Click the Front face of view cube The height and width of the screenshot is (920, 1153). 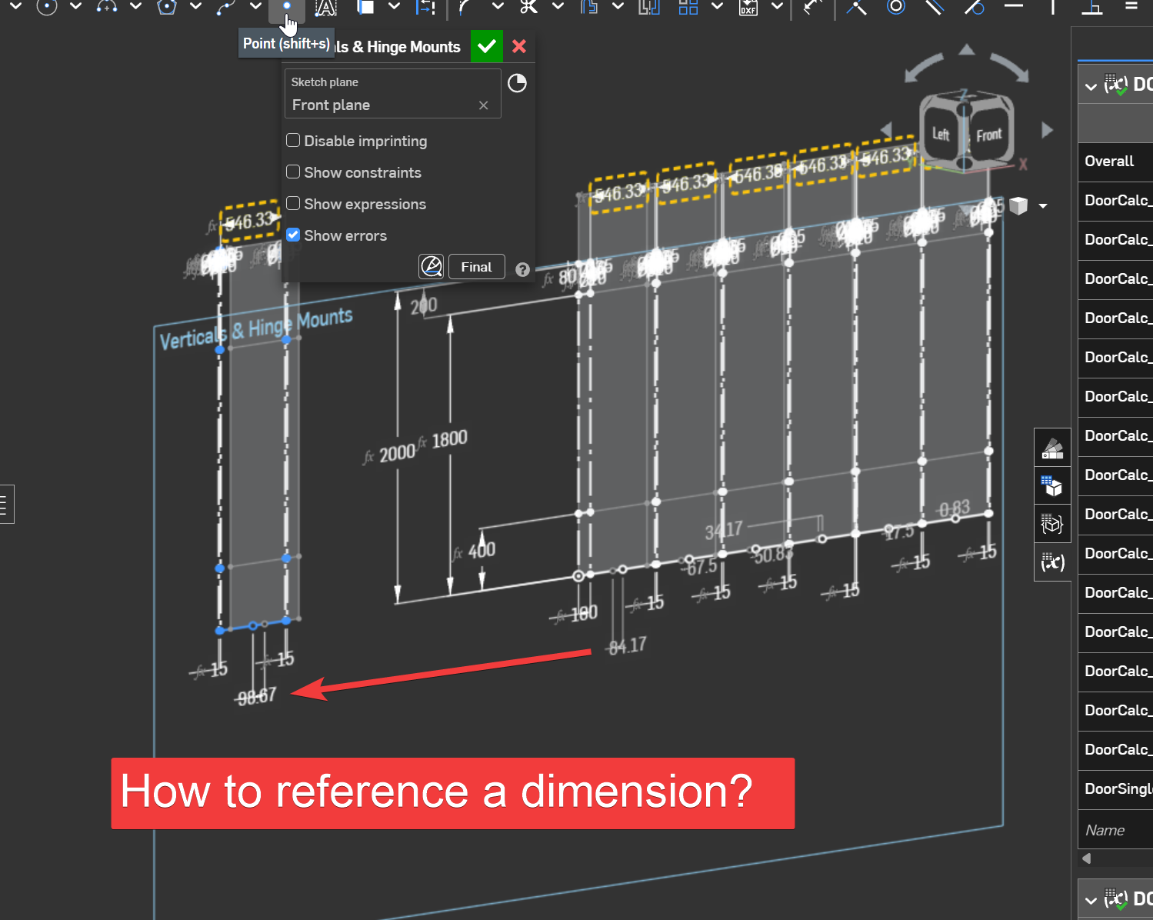pyautogui.click(x=988, y=136)
